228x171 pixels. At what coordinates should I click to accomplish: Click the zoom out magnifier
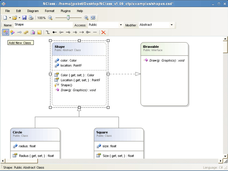50,18
